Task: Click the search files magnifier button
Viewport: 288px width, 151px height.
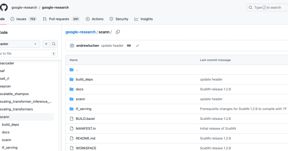Action: point(54,44)
